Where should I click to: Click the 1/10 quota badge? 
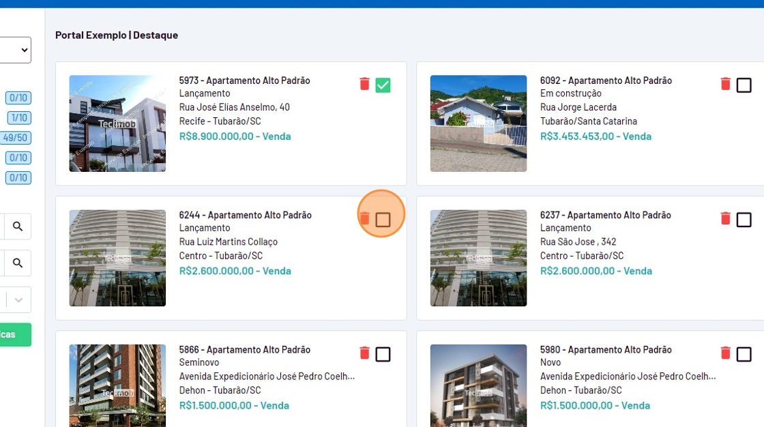pos(19,118)
